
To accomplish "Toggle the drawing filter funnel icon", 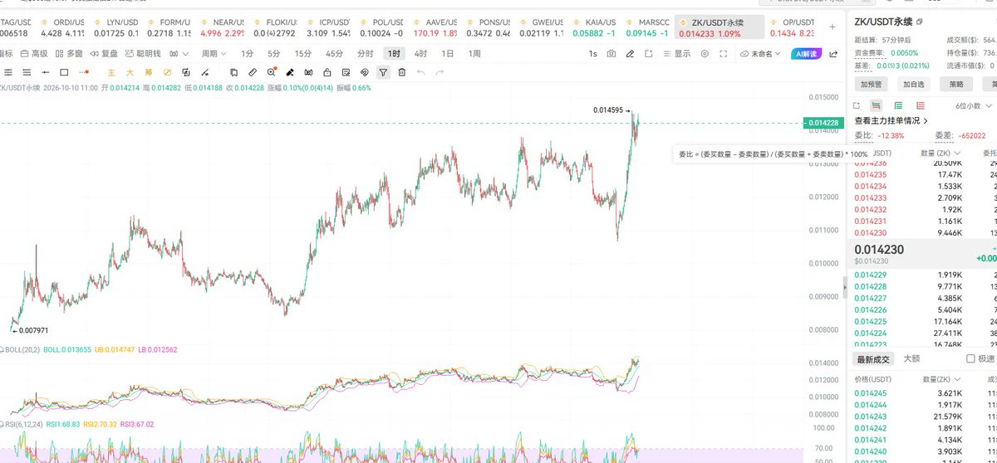I will (x=383, y=72).
